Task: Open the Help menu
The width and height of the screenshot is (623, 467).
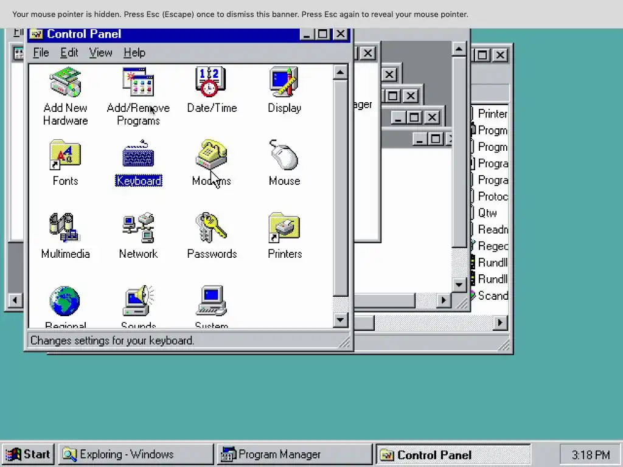Action: pos(134,53)
